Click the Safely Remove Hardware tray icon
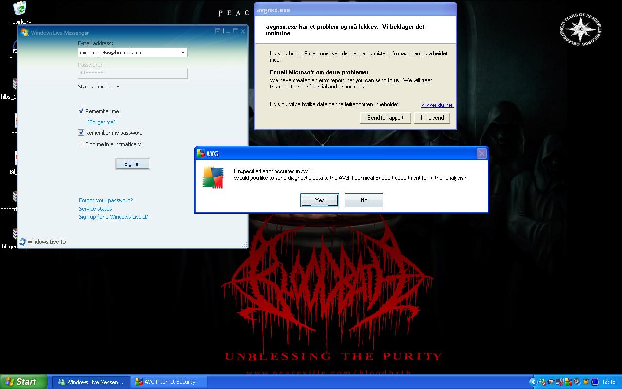Image resolution: width=622 pixels, height=389 pixels. [x=551, y=382]
